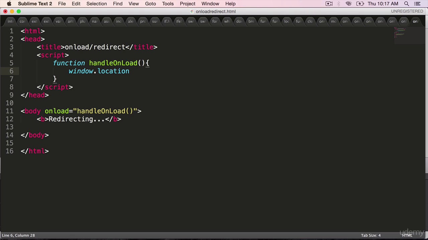Click the closing '/script' tag on line 8

click(55, 87)
